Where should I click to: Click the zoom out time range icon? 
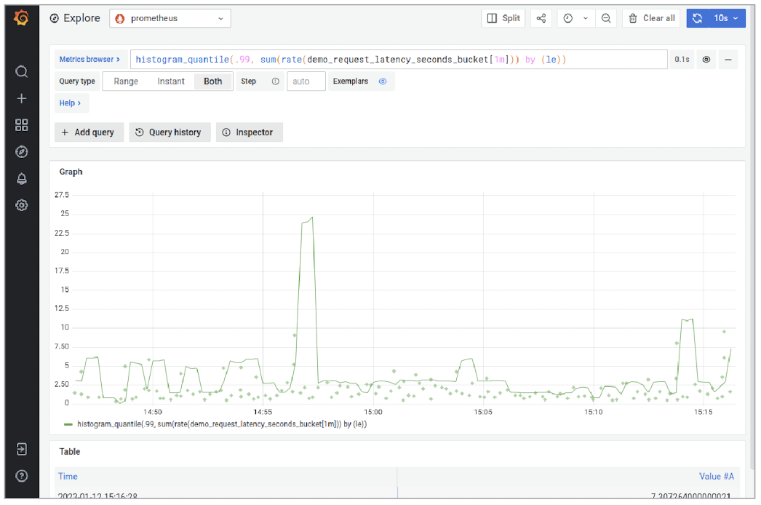click(606, 18)
